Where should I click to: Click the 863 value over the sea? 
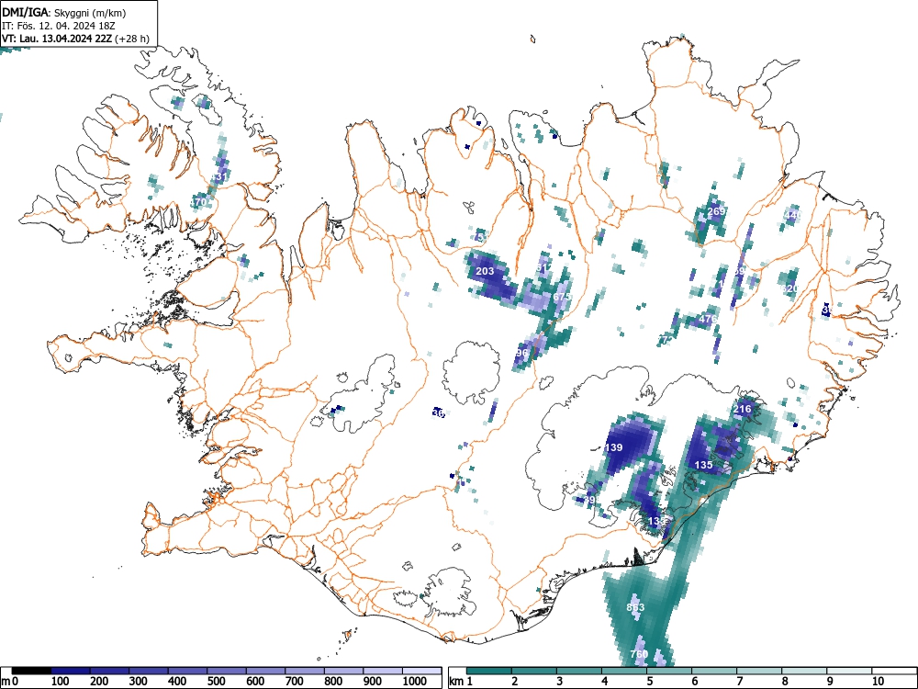(635, 607)
